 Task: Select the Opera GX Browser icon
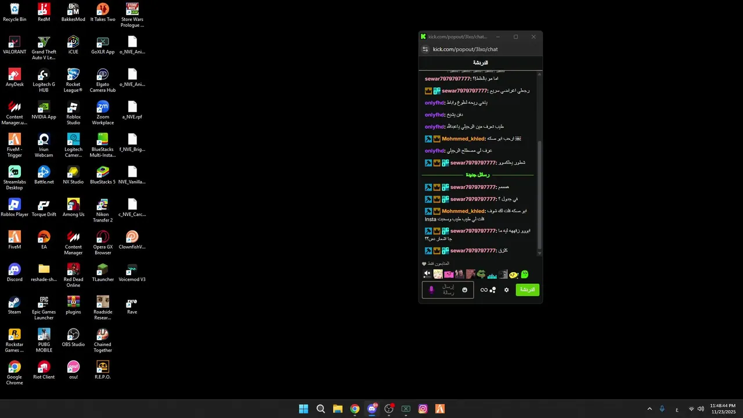tap(103, 243)
